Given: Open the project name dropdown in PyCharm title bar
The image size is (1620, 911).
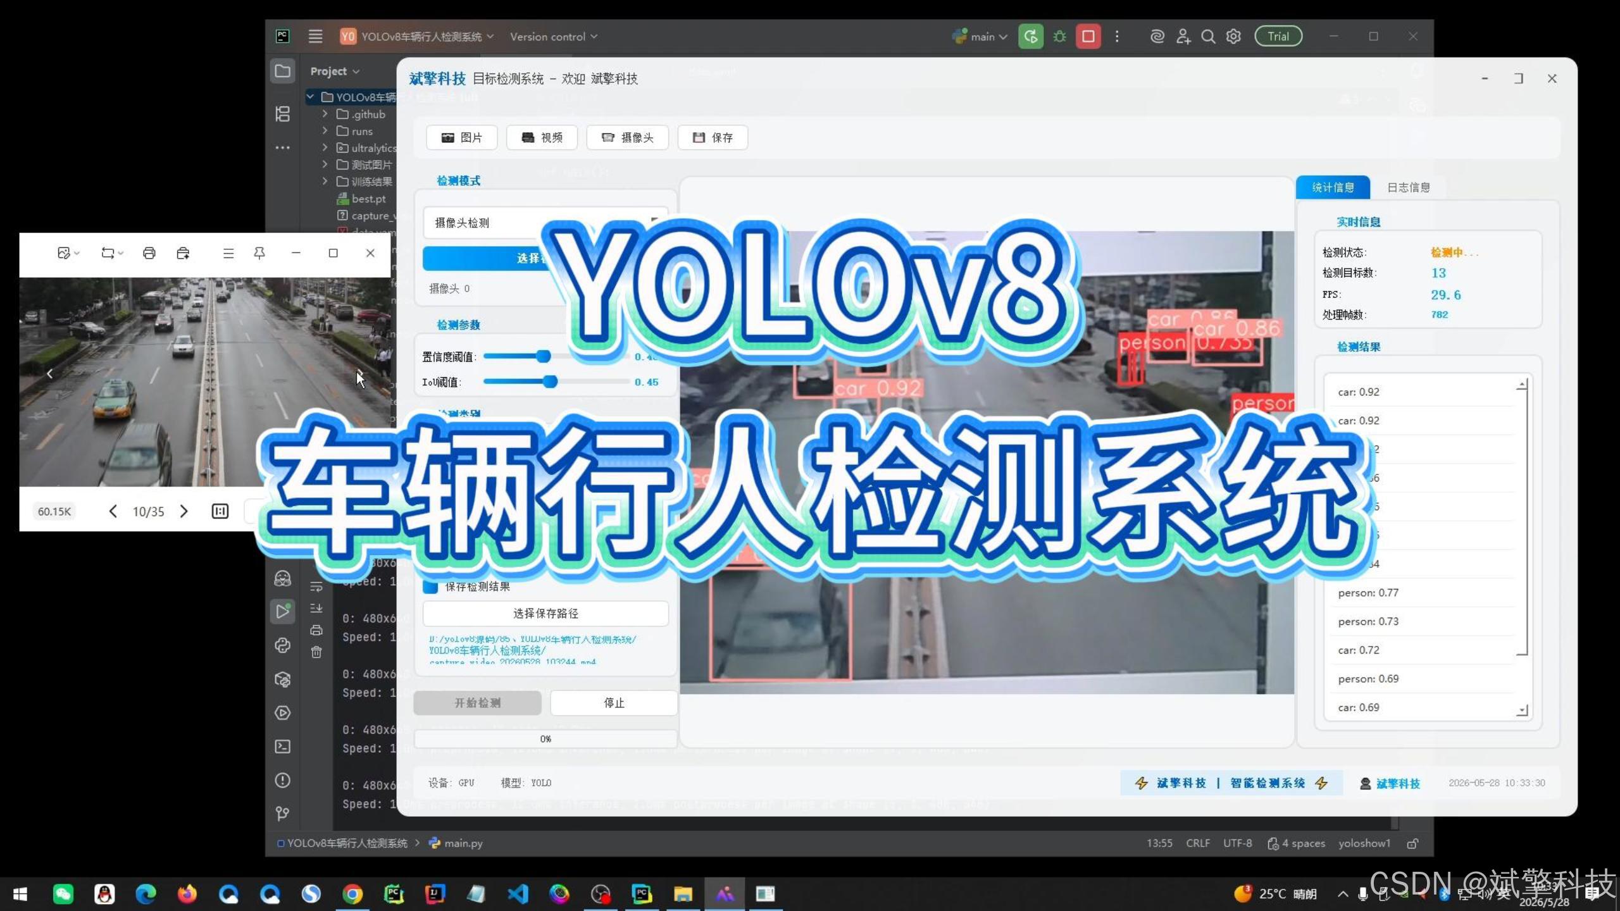Looking at the screenshot, I should [418, 36].
